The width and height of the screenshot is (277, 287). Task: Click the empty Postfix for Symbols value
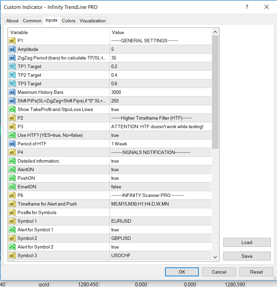[x=161, y=213]
